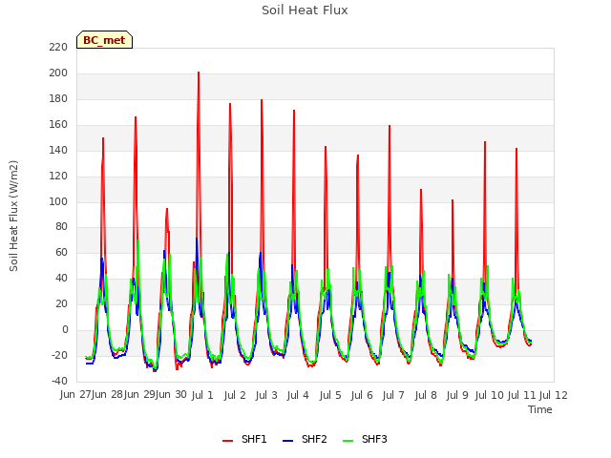611x458 pixels.
Task: Click the Jul 9 x-axis tick label
Action: click(x=457, y=395)
